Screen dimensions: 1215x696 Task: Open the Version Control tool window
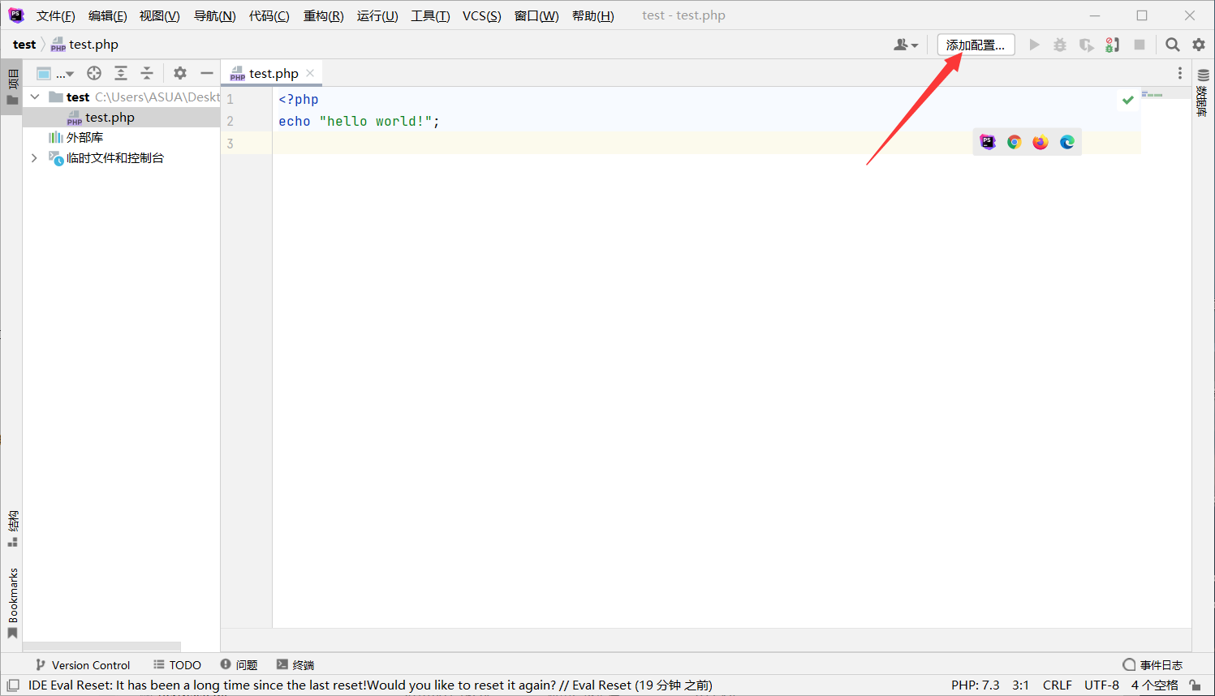[x=83, y=664]
